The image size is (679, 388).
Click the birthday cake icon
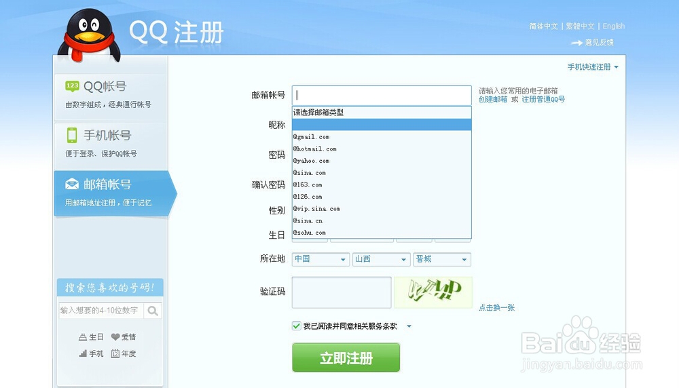[x=83, y=337]
